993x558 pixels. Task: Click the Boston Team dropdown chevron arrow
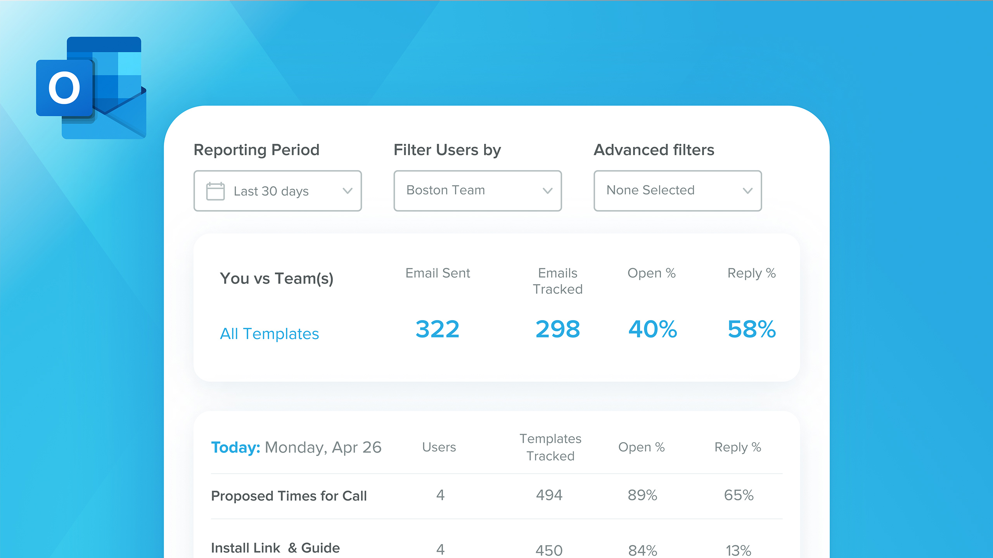547,191
